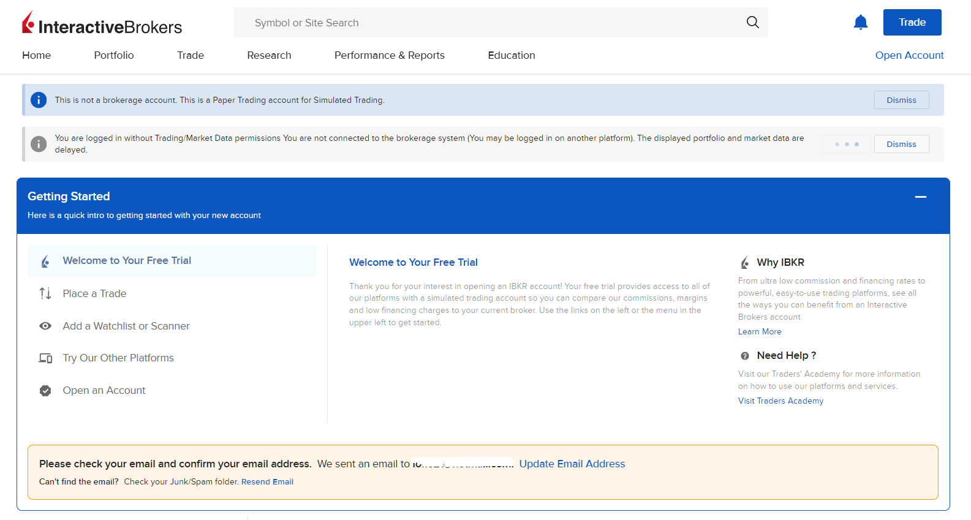The image size is (971, 520).
Task: Select Add a Watchlist or Scanner
Action: (172, 326)
